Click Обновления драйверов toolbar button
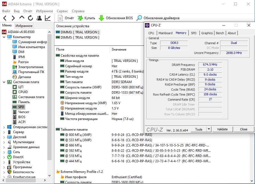The image size is (255, 184). point(158,18)
